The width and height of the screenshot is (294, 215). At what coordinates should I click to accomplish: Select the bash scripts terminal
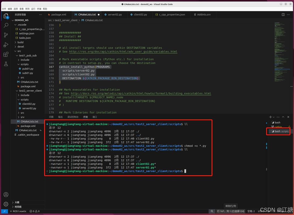[x=279, y=131]
